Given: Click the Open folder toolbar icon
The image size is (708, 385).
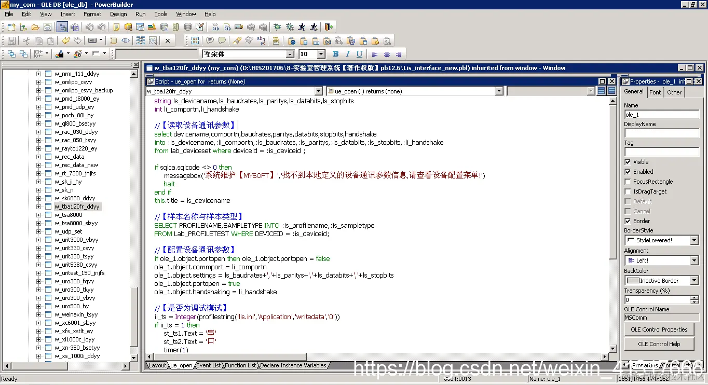Looking at the screenshot, I should 35,27.
